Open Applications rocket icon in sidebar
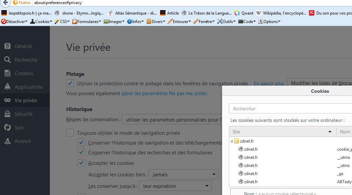This screenshot has height=195, width=352. (x=7, y=87)
